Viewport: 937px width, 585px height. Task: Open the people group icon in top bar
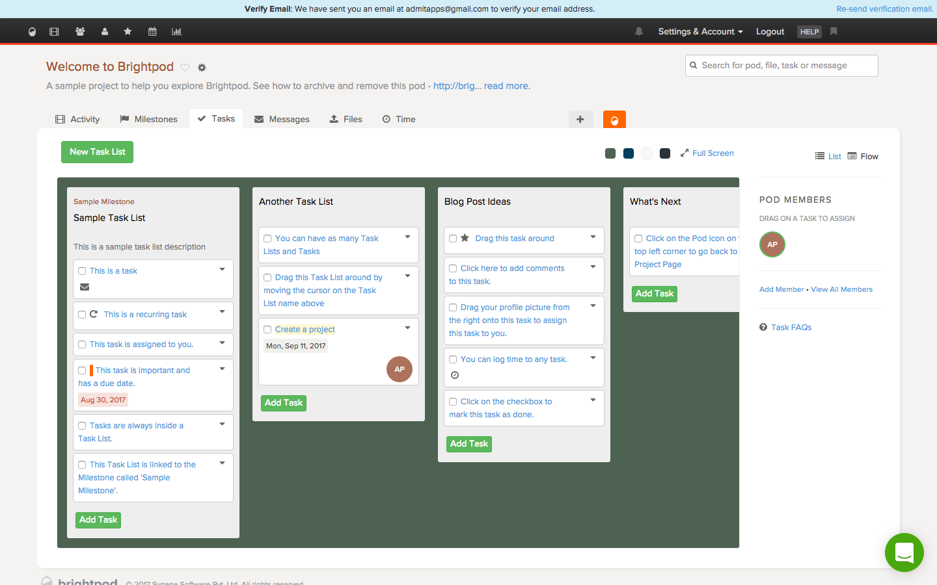80,32
